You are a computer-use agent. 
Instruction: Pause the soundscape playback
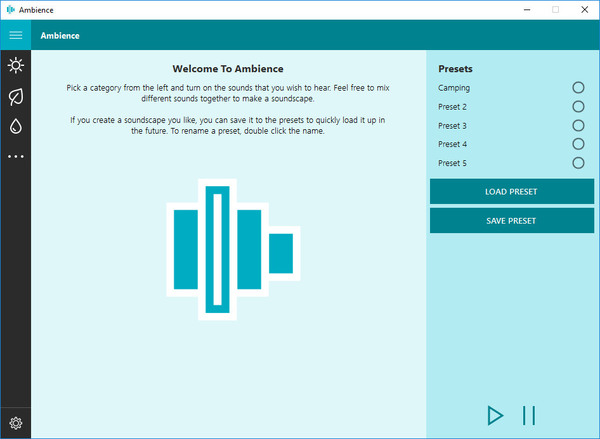pyautogui.click(x=529, y=416)
